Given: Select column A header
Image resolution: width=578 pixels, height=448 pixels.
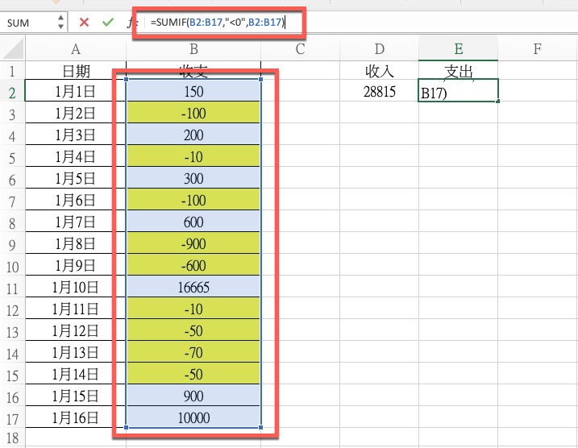Looking at the screenshot, I should pyautogui.click(x=76, y=48).
